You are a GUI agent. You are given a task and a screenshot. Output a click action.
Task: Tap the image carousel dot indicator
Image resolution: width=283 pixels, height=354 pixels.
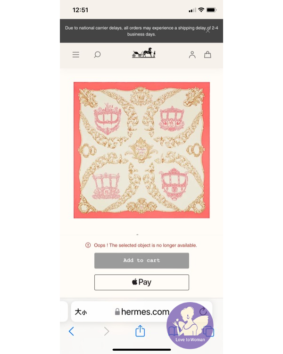(x=137, y=235)
